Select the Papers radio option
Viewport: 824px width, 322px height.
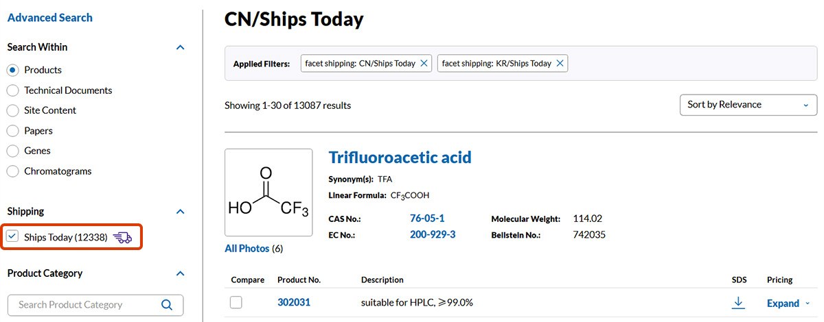point(12,131)
